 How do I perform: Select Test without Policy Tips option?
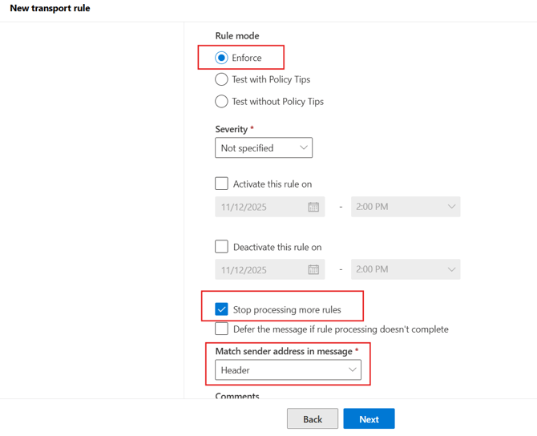[221, 102]
